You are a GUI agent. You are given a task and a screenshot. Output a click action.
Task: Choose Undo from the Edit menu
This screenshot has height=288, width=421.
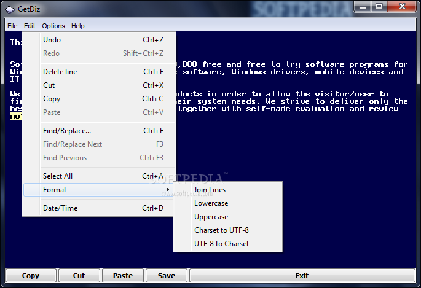(99, 40)
